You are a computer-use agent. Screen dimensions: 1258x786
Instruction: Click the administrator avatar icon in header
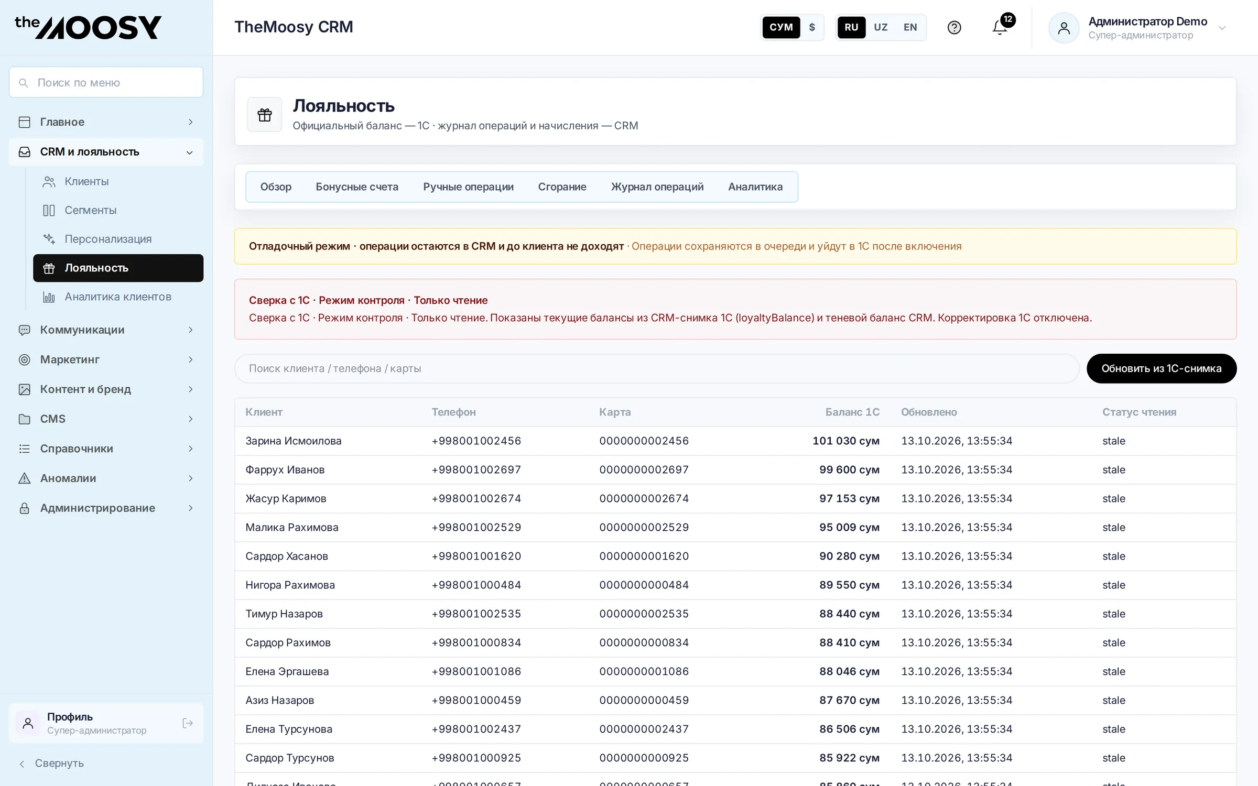1064,28
